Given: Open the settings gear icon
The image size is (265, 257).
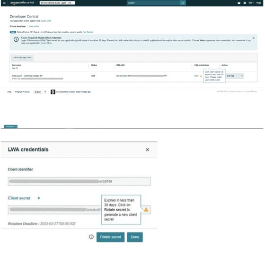Looking at the screenshot, I should [x=245, y=3].
